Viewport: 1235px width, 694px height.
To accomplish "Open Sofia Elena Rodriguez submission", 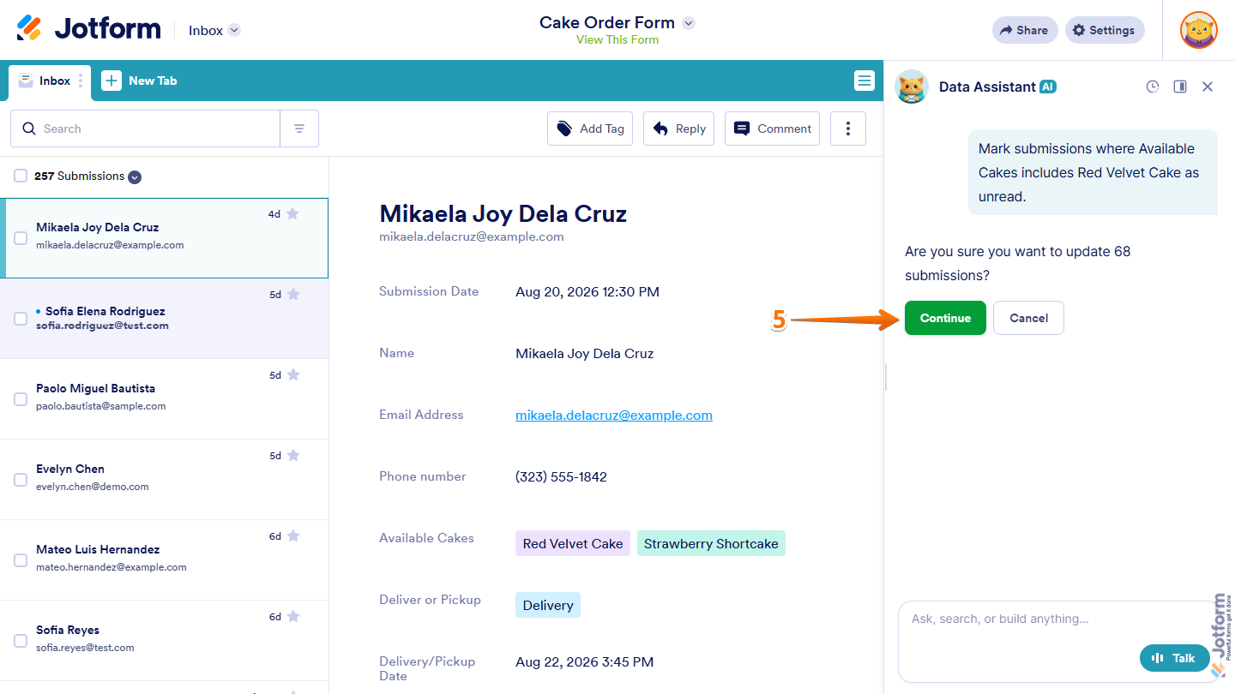I will pos(164,318).
